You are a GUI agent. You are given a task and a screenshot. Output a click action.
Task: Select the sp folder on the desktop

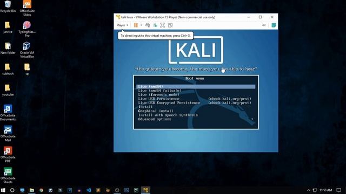click(x=27, y=70)
